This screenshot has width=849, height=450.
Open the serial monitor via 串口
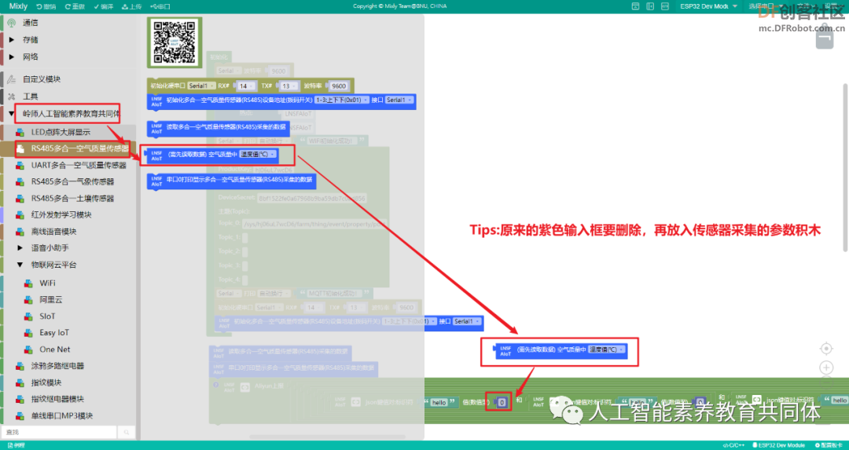160,6
